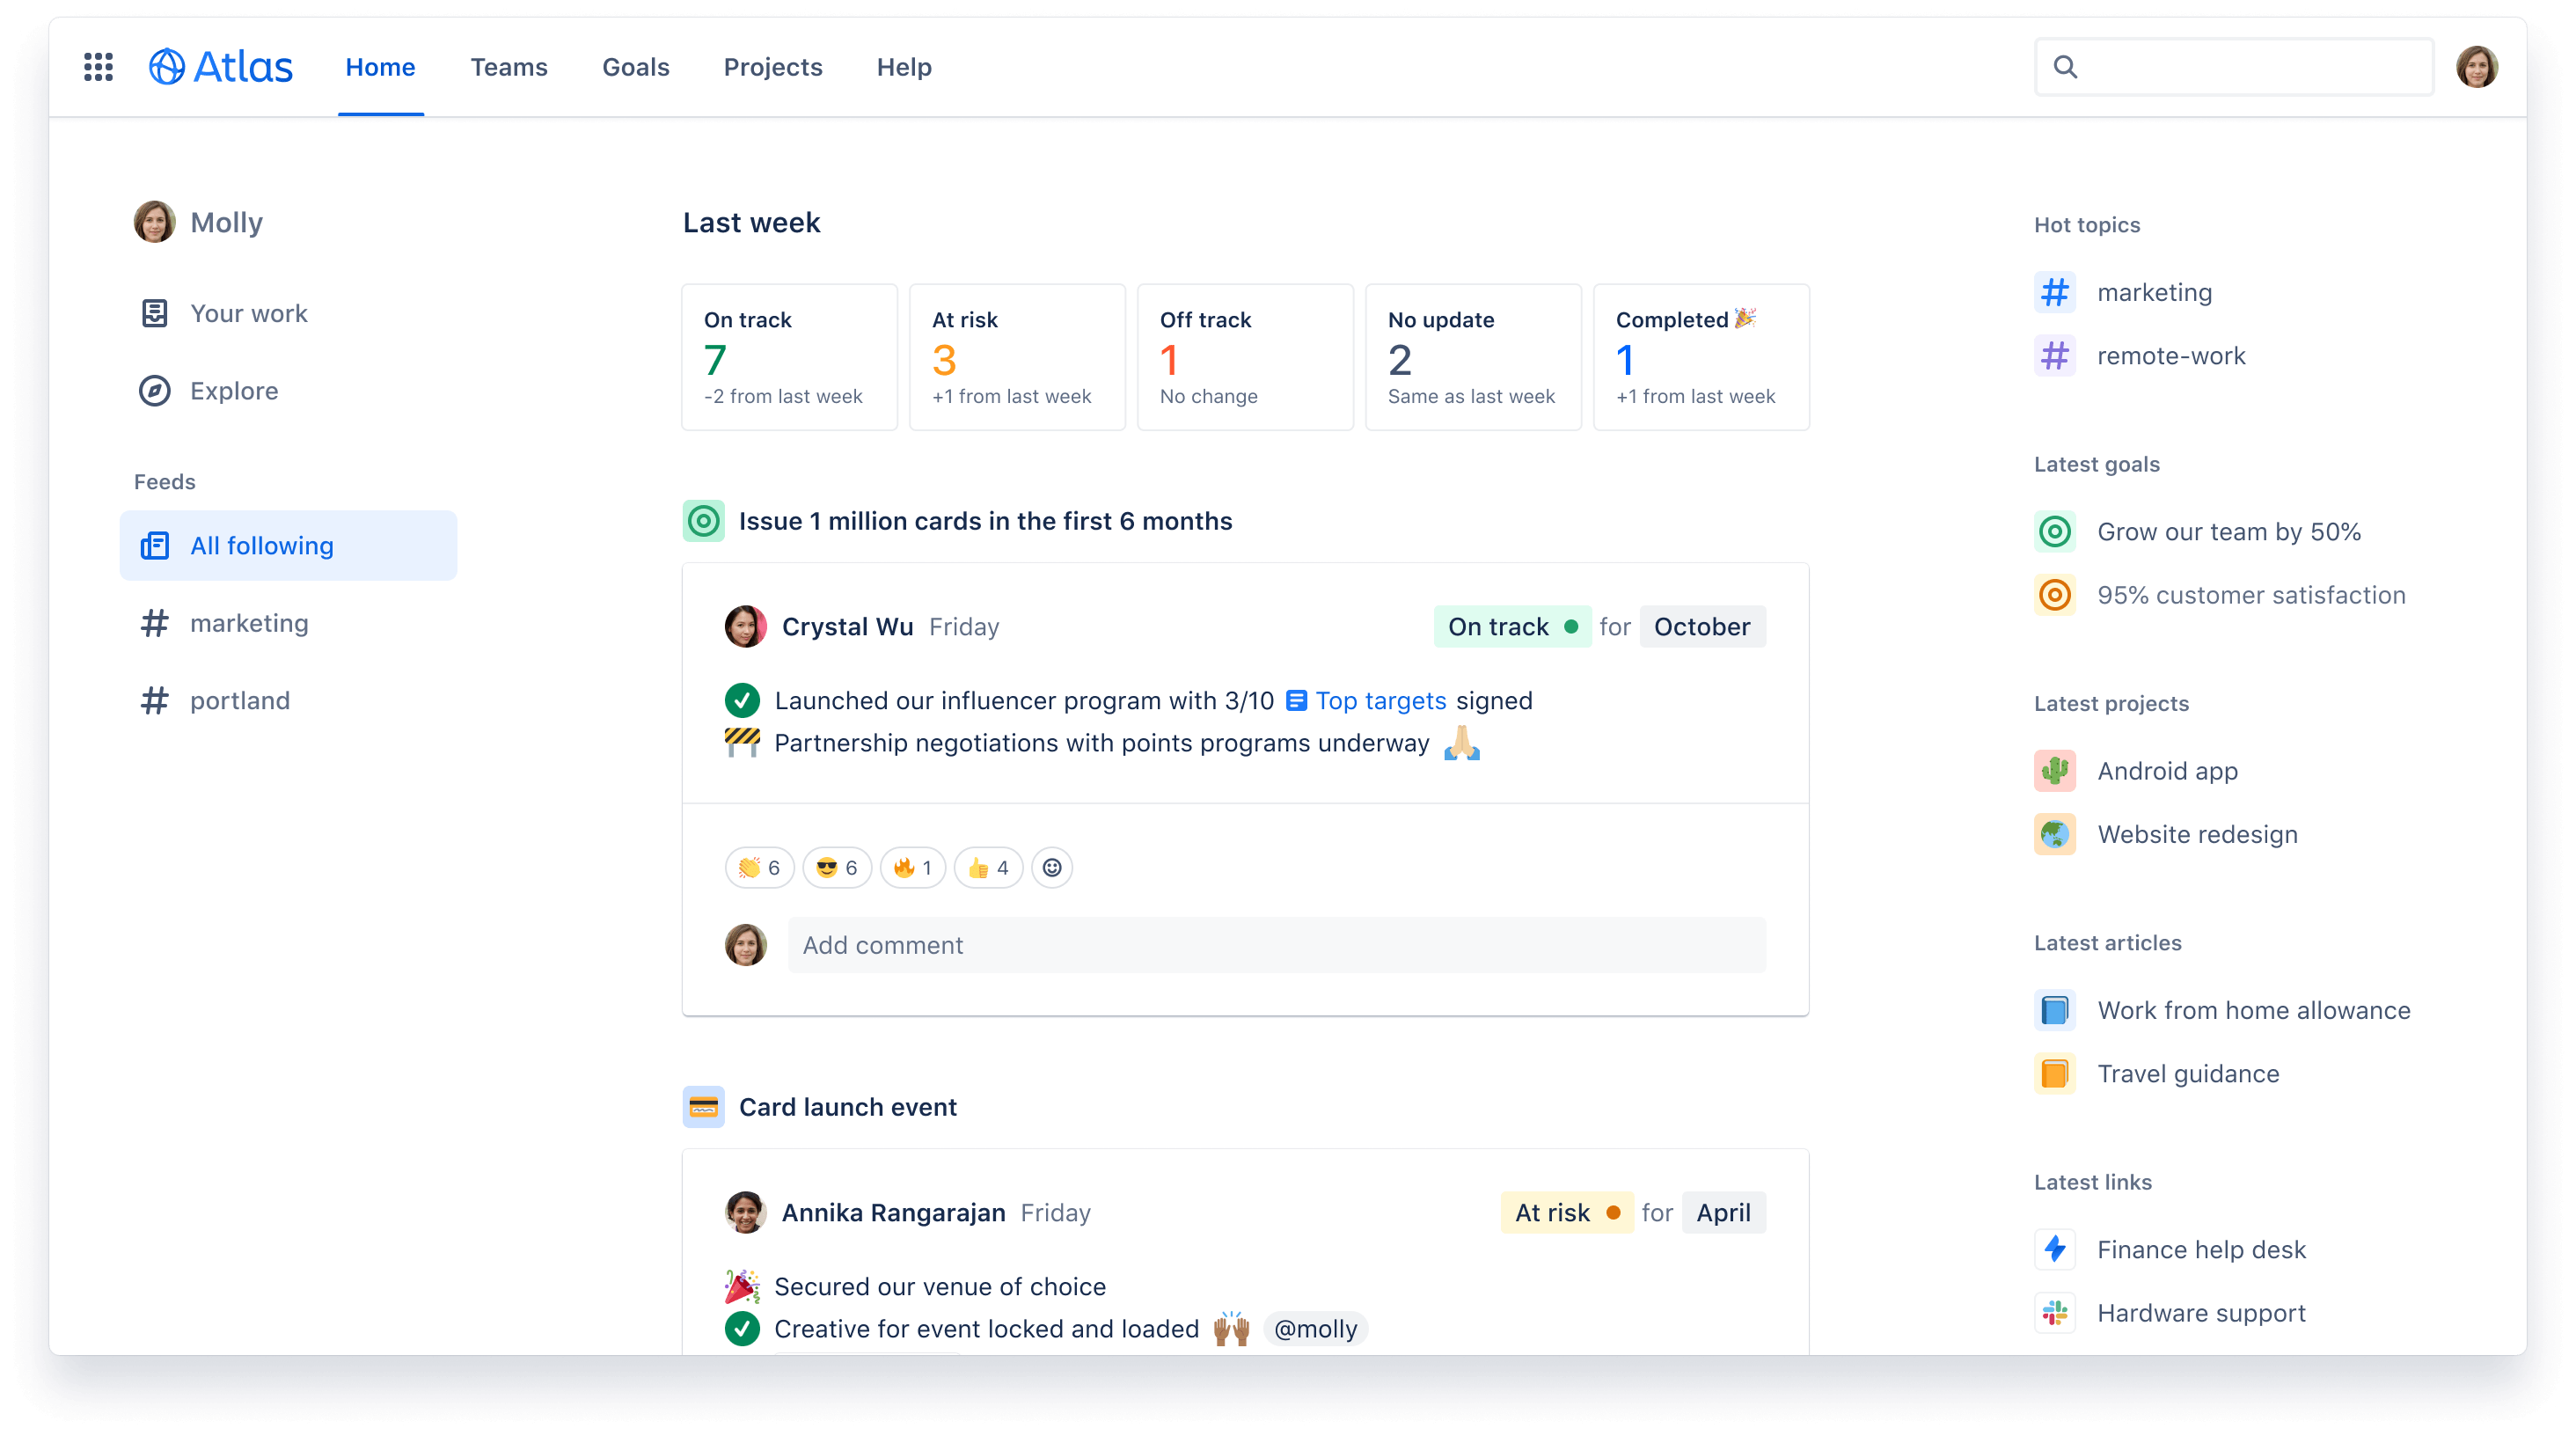Image resolution: width=2576 pixels, height=1436 pixels.
Task: Select the Goals navigation tab
Action: (x=636, y=65)
